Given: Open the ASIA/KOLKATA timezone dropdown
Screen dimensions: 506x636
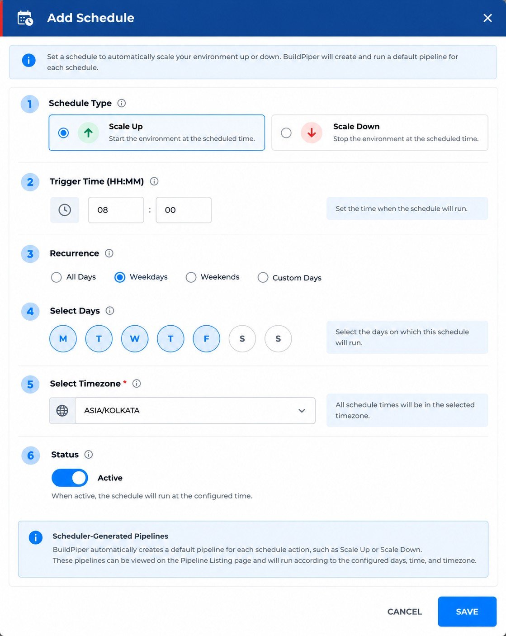Looking at the screenshot, I should [x=195, y=411].
